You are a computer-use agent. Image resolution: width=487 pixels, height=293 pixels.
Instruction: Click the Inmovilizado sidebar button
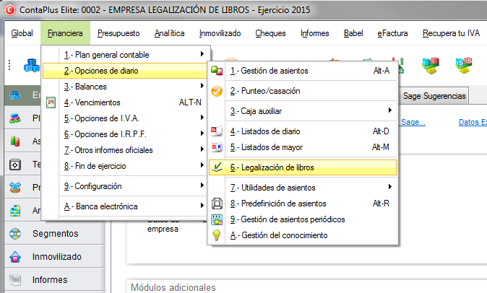55,257
